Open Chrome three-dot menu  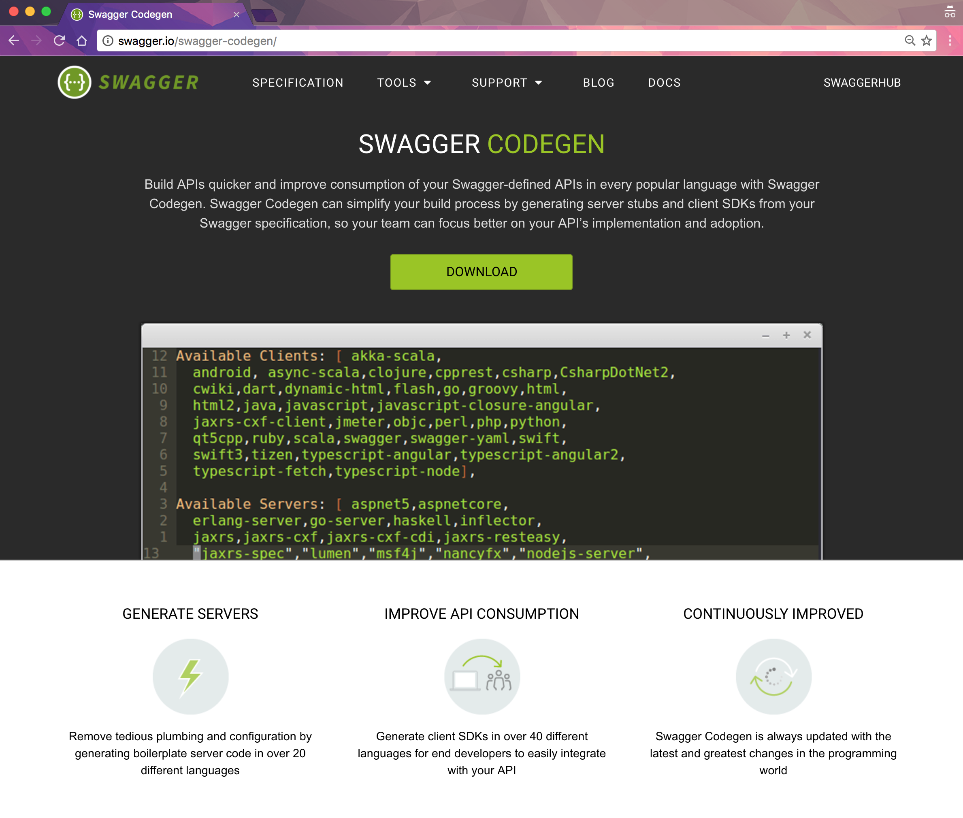pyautogui.click(x=950, y=41)
